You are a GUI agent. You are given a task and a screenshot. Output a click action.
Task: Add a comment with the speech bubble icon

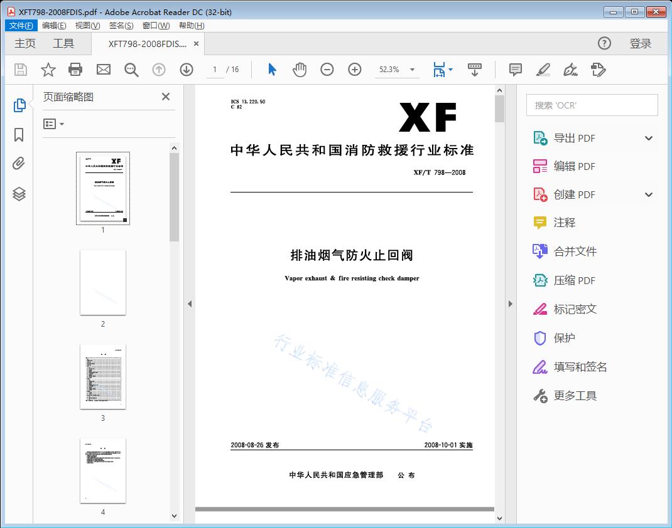pos(515,70)
